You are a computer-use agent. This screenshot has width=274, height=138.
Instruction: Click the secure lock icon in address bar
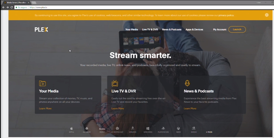tap(16, 7)
